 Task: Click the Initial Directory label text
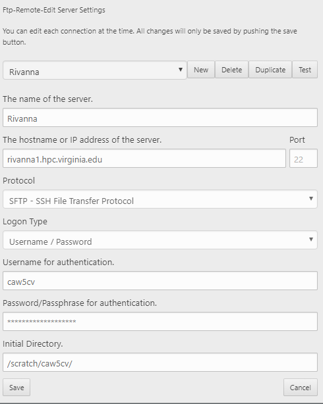click(x=33, y=343)
